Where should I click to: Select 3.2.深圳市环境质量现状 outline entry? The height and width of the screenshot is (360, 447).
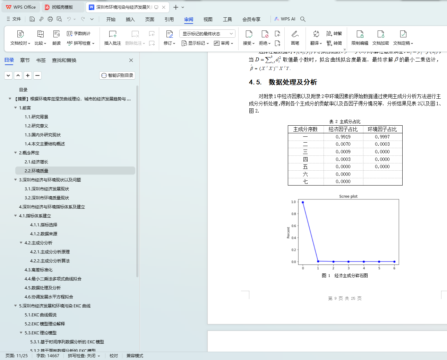coord(47,198)
